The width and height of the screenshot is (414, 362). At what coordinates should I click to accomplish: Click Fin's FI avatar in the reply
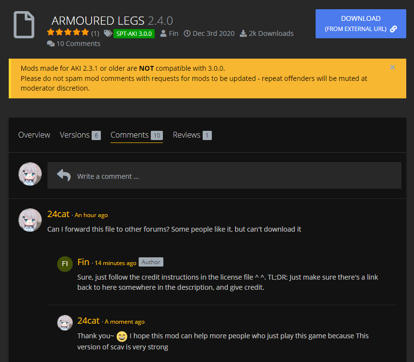point(65,264)
